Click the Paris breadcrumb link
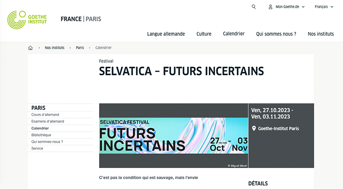The height and width of the screenshot is (189, 343). (80, 47)
